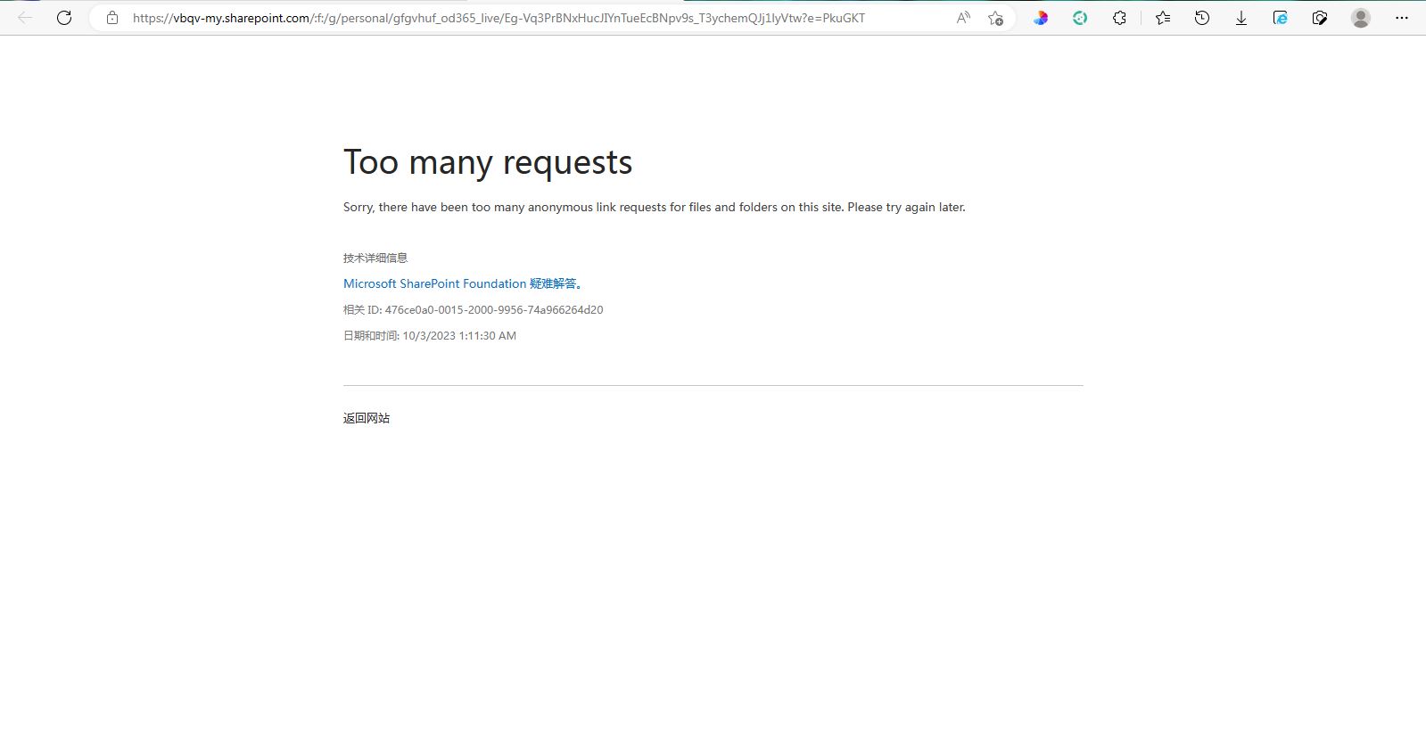The width and height of the screenshot is (1426, 738).
Task: Click the 技术详细信息 technical details label
Action: tap(375, 258)
